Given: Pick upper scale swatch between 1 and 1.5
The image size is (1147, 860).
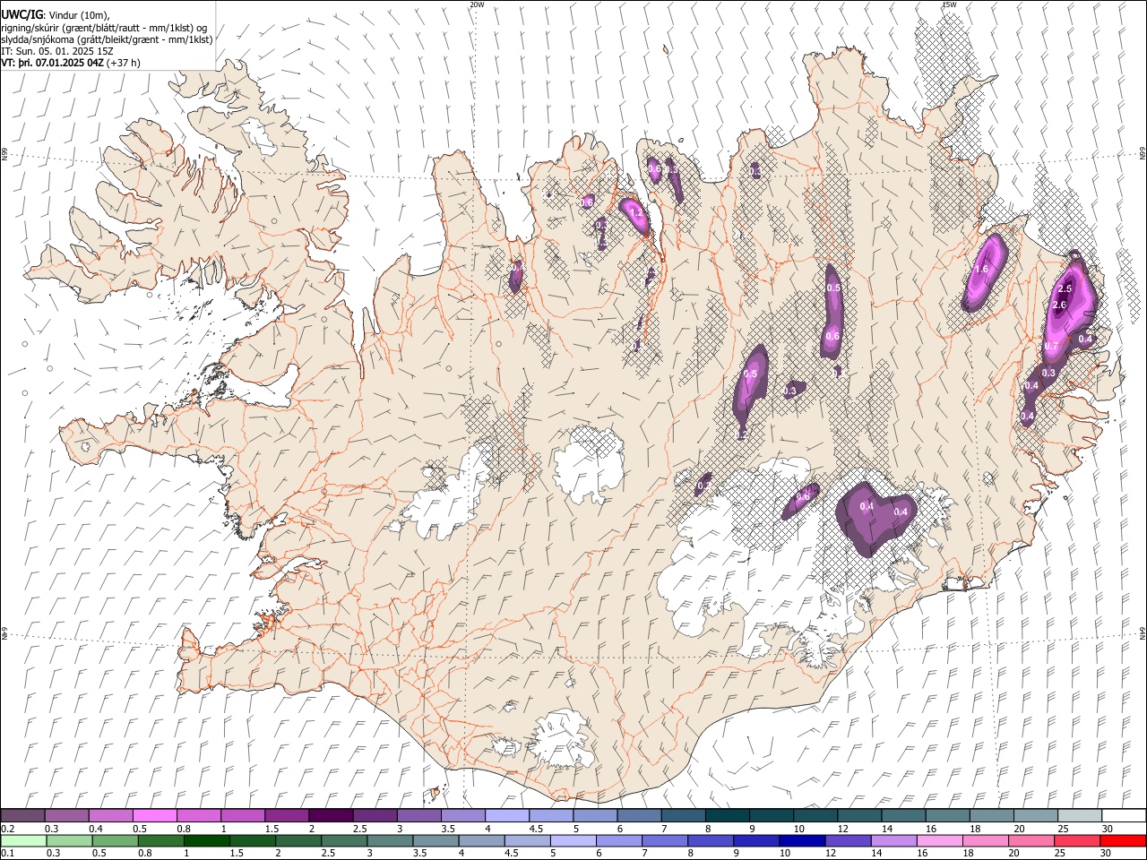Looking at the screenshot, I should (x=243, y=816).
